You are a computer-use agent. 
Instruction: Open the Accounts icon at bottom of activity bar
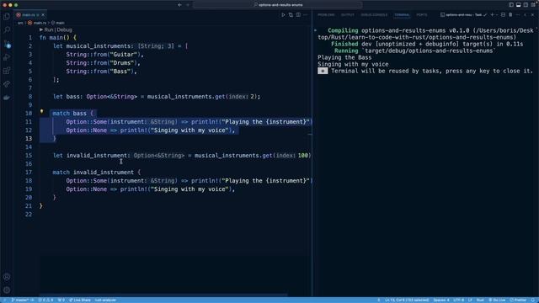[x=7, y=277]
